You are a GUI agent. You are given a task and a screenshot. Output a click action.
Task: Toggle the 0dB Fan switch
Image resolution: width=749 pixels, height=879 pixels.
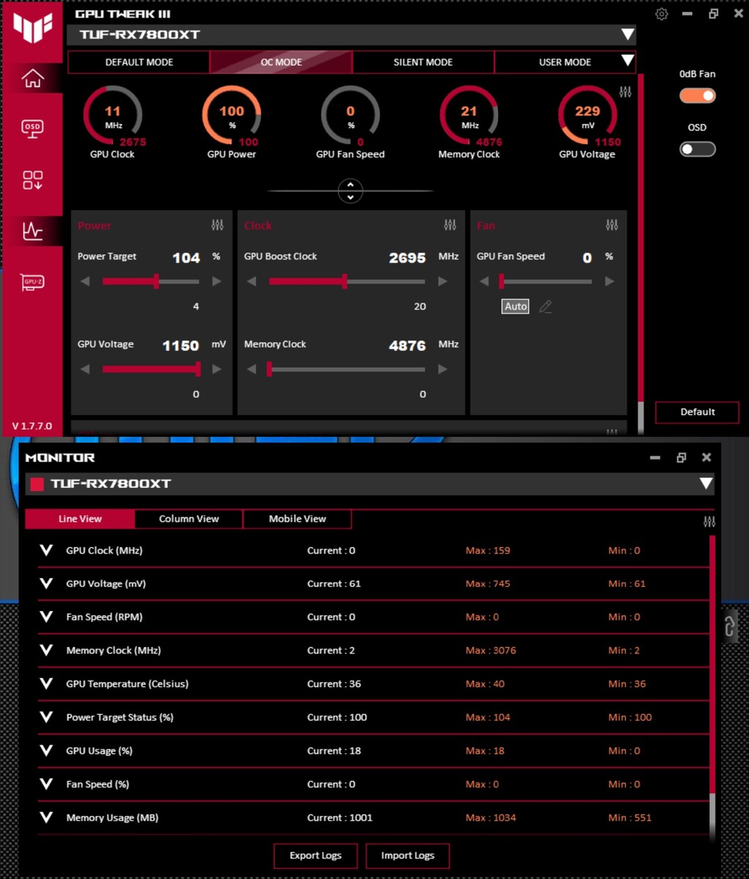[697, 96]
